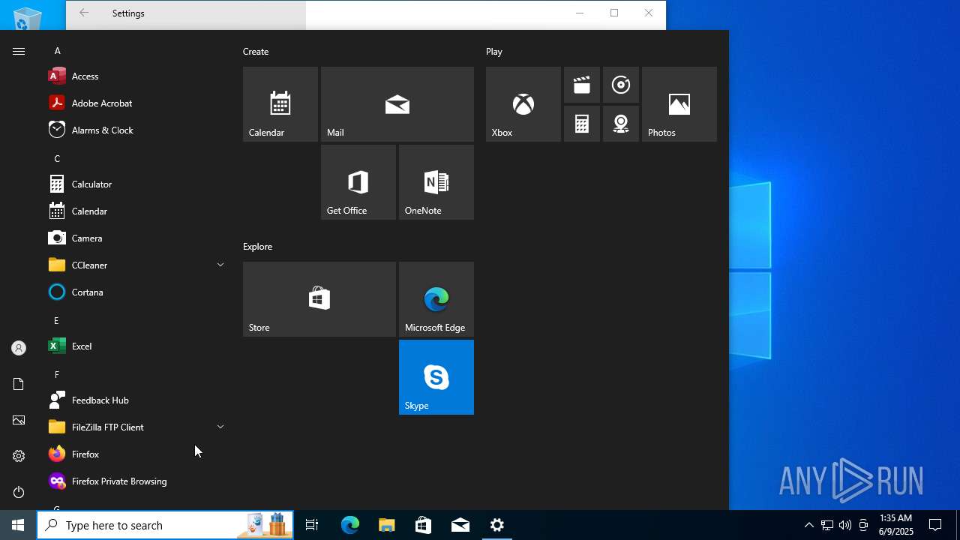
Task: Open Access from the app list
Action: click(x=135, y=76)
